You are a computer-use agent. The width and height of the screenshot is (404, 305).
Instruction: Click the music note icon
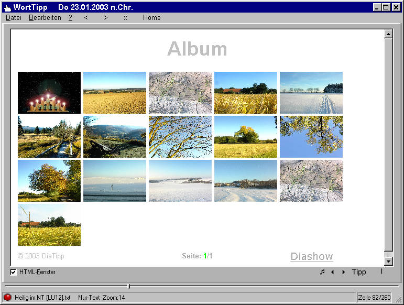(322, 272)
